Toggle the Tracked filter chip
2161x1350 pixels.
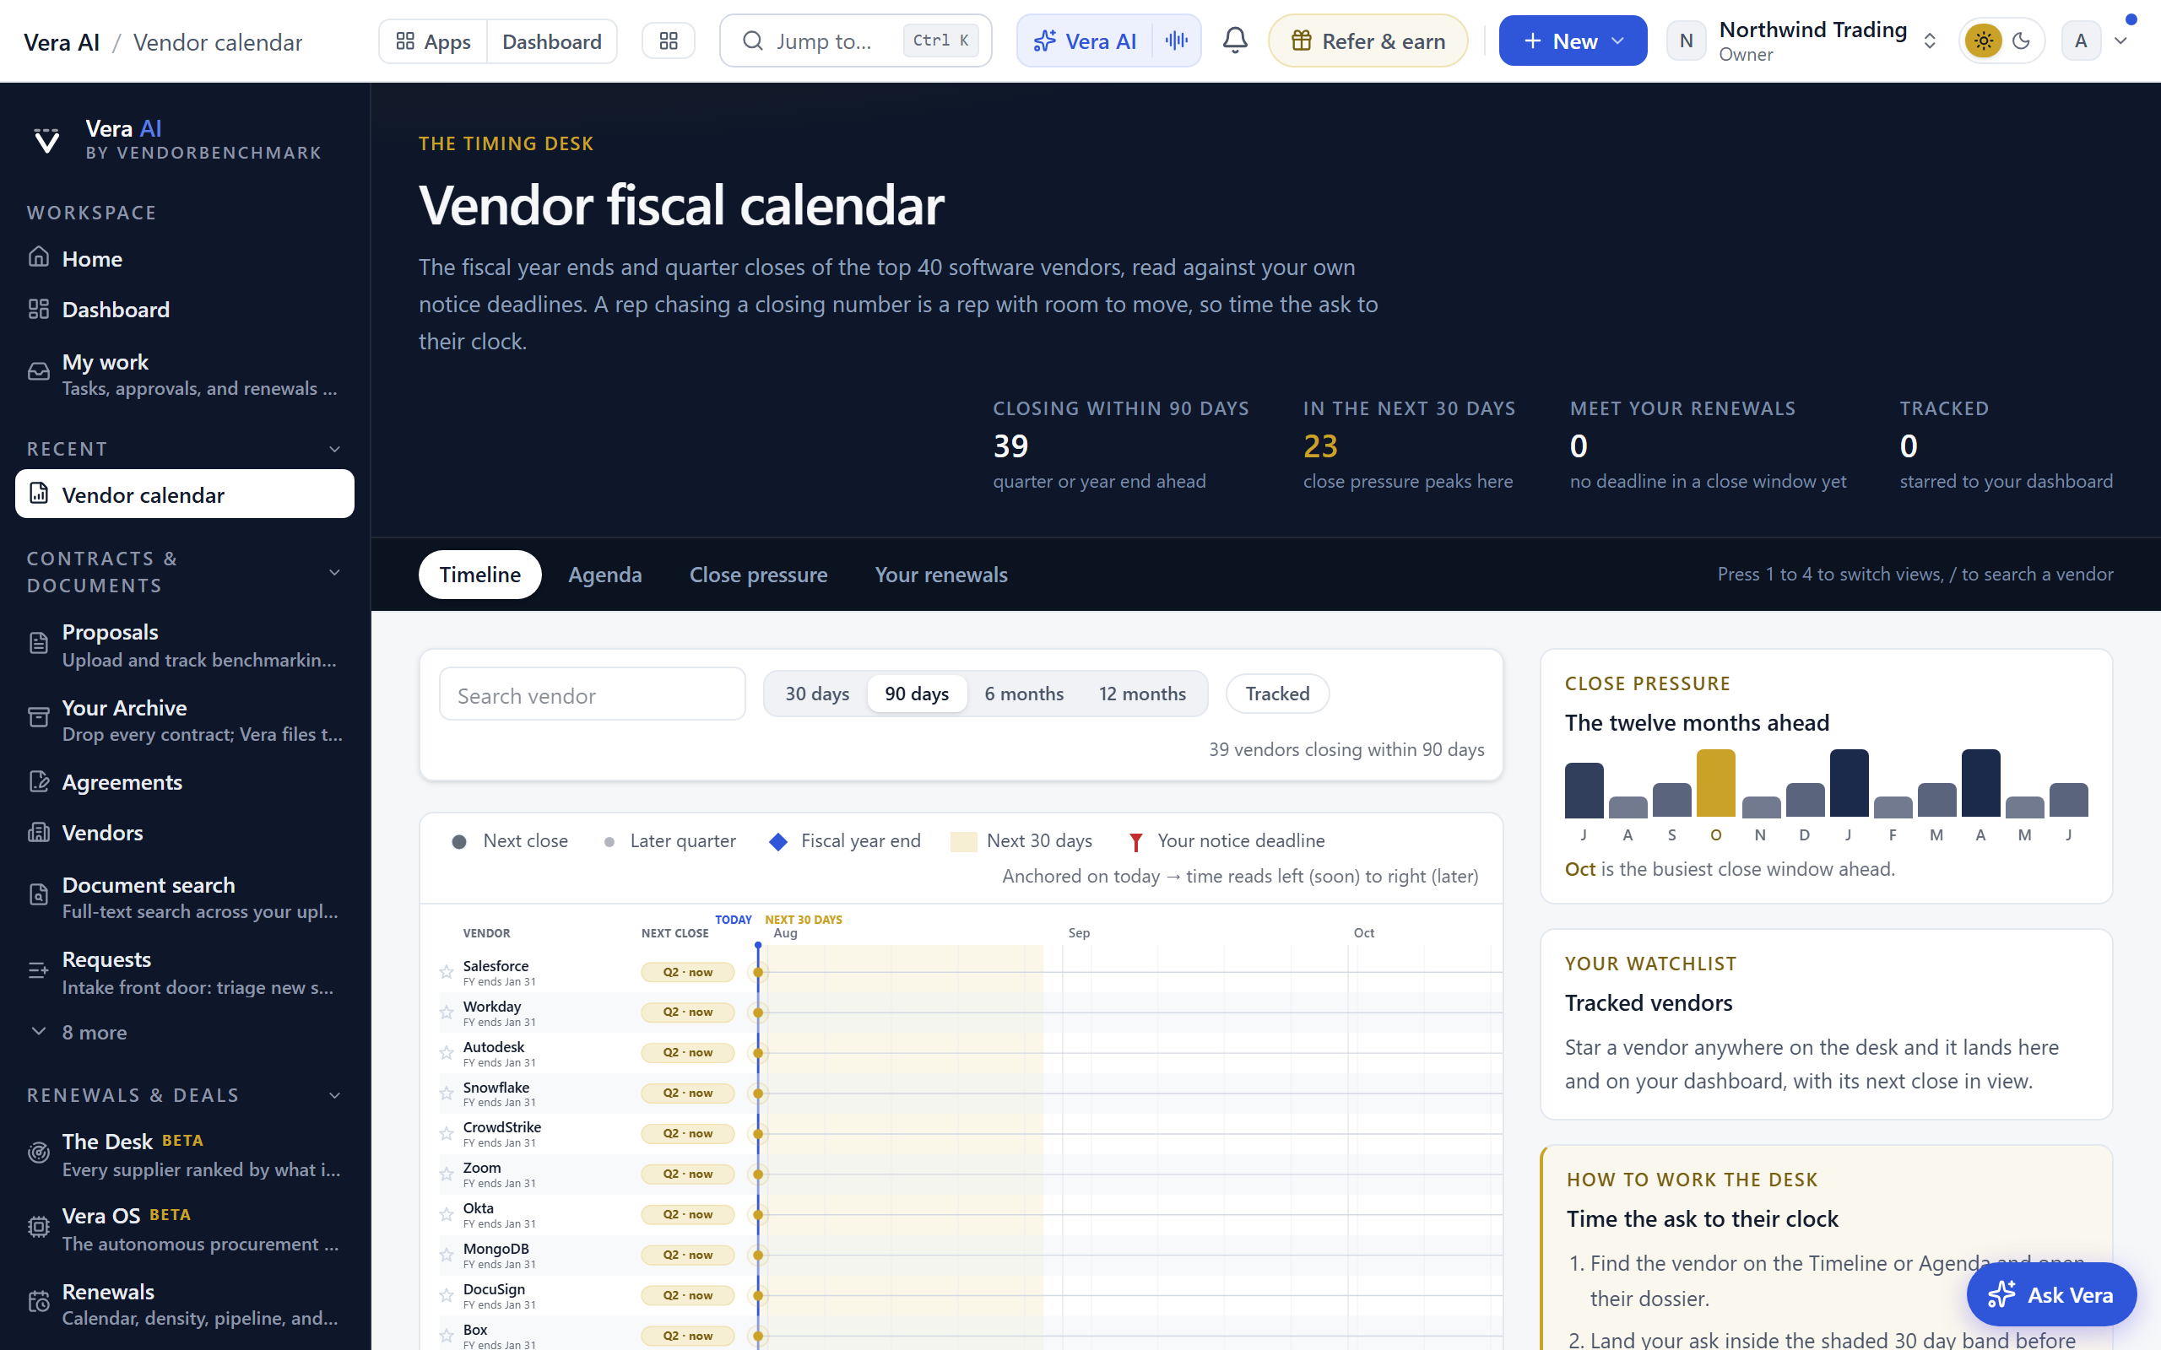[1277, 694]
